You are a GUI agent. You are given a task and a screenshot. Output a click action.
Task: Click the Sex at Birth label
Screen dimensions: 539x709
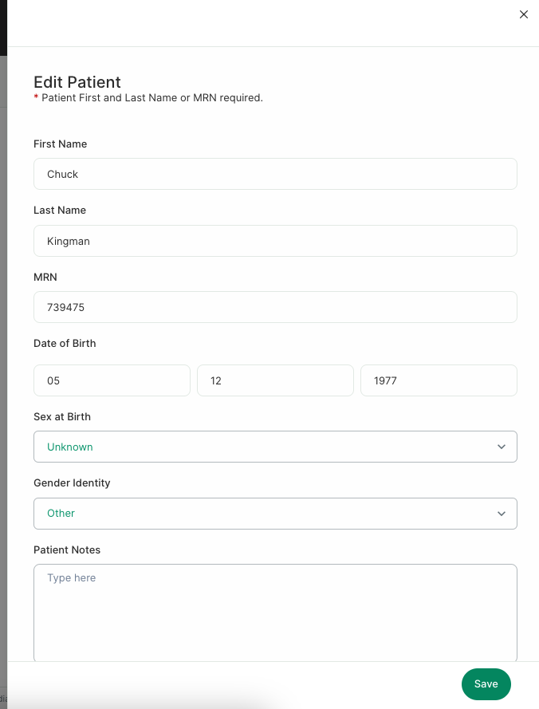coord(62,416)
